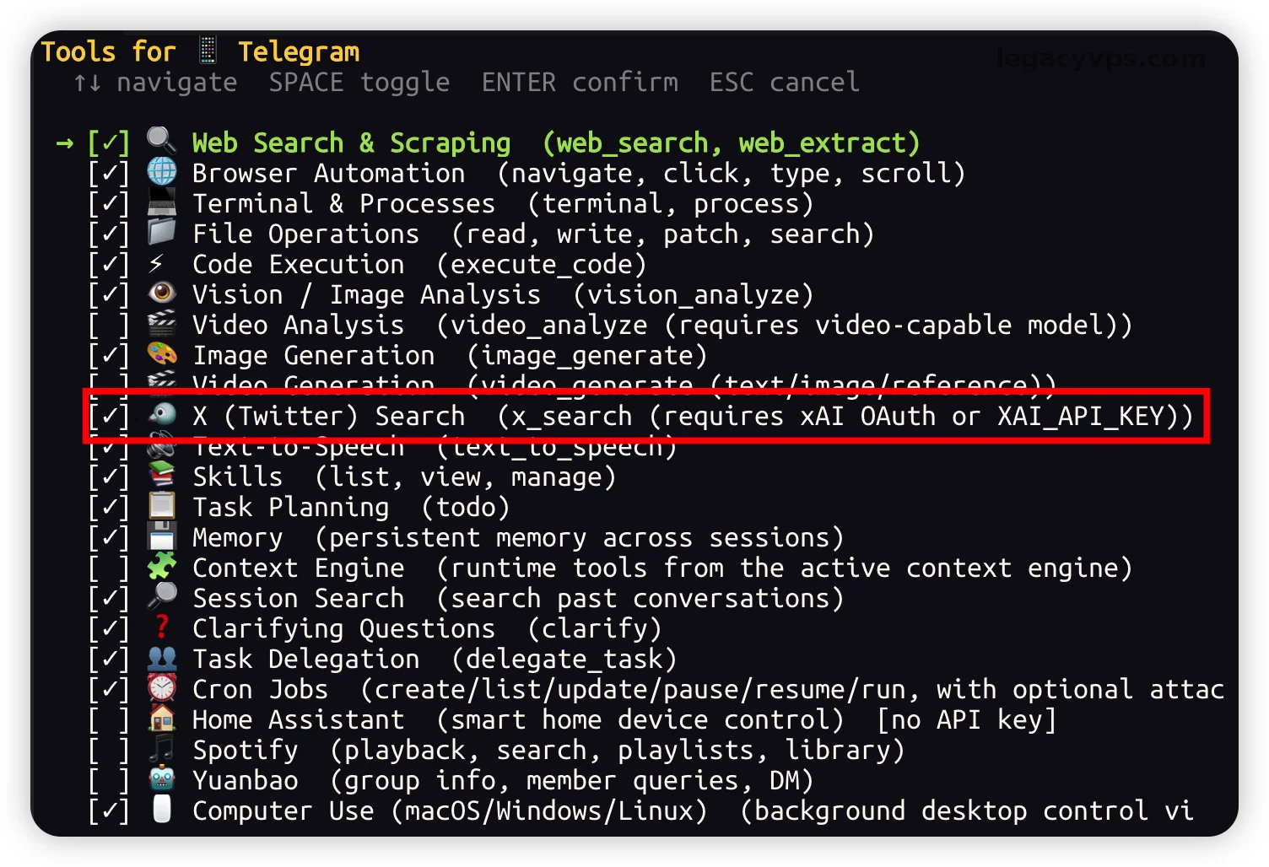The height and width of the screenshot is (867, 1269).
Task: Uncheck the Code Execution checkbox
Action: click(109, 264)
